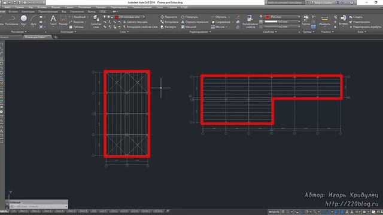383x215 pixels.
Task: Click the Отразить зеркально (mirror) tool
Action: pyautogui.click(x=194, y=22)
